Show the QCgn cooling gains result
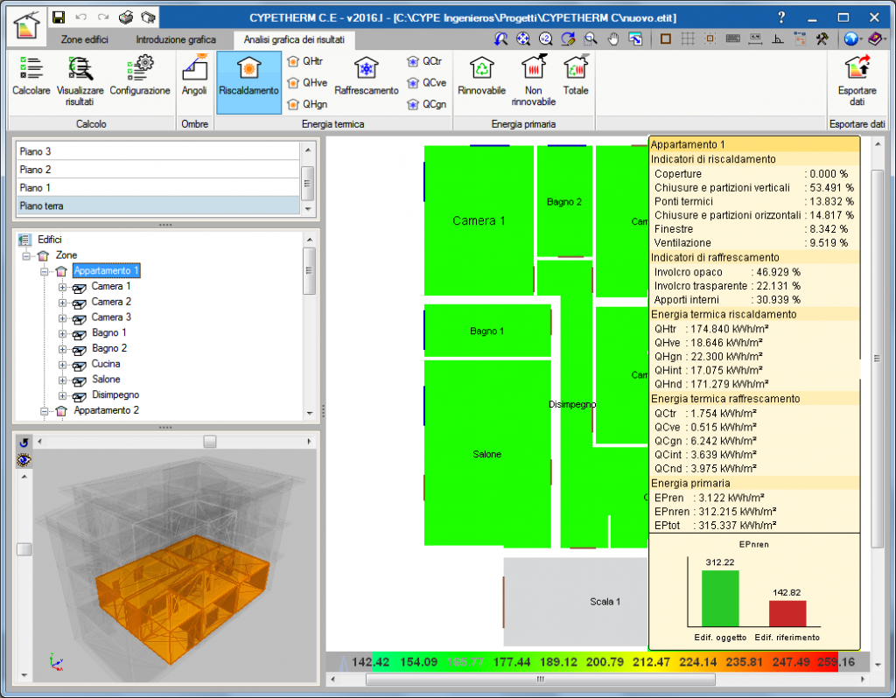The image size is (896, 698). pos(426,104)
